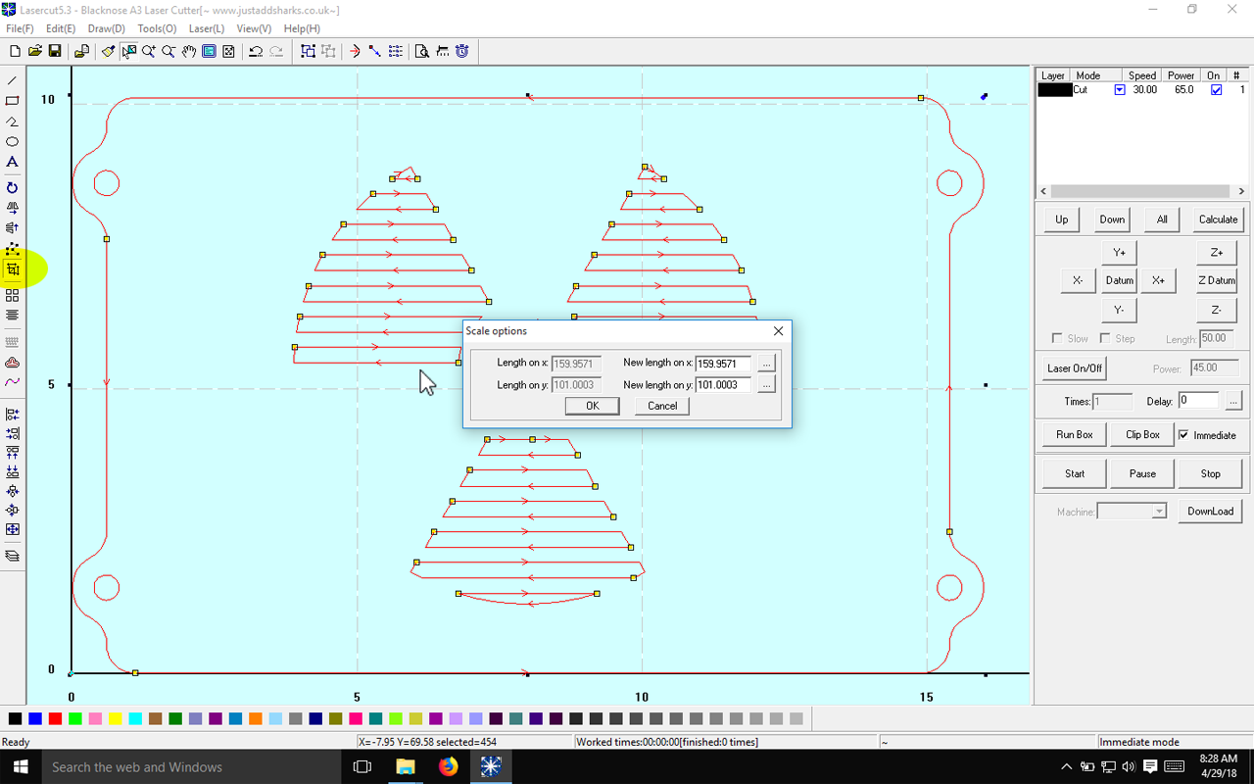Open the Draw menu
Viewport: 1254px width, 784px height.
(x=106, y=28)
